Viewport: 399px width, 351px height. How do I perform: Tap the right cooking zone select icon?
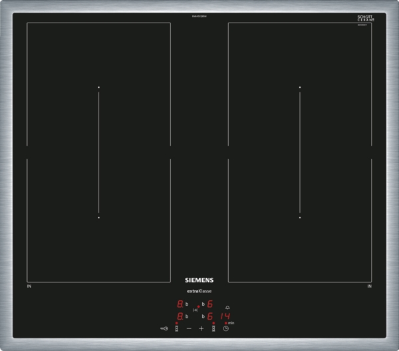(213, 328)
